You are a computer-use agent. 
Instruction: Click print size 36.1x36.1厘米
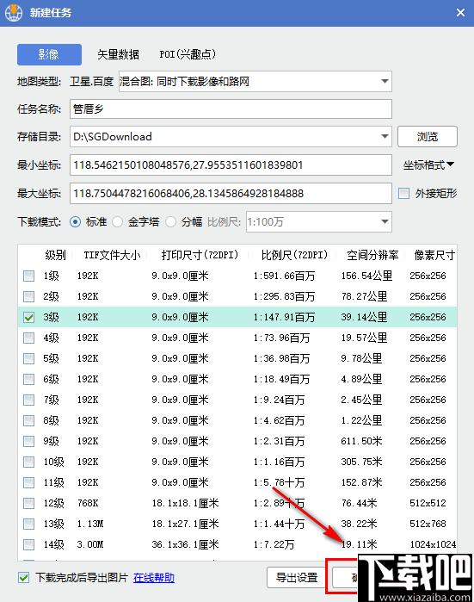[x=185, y=545]
